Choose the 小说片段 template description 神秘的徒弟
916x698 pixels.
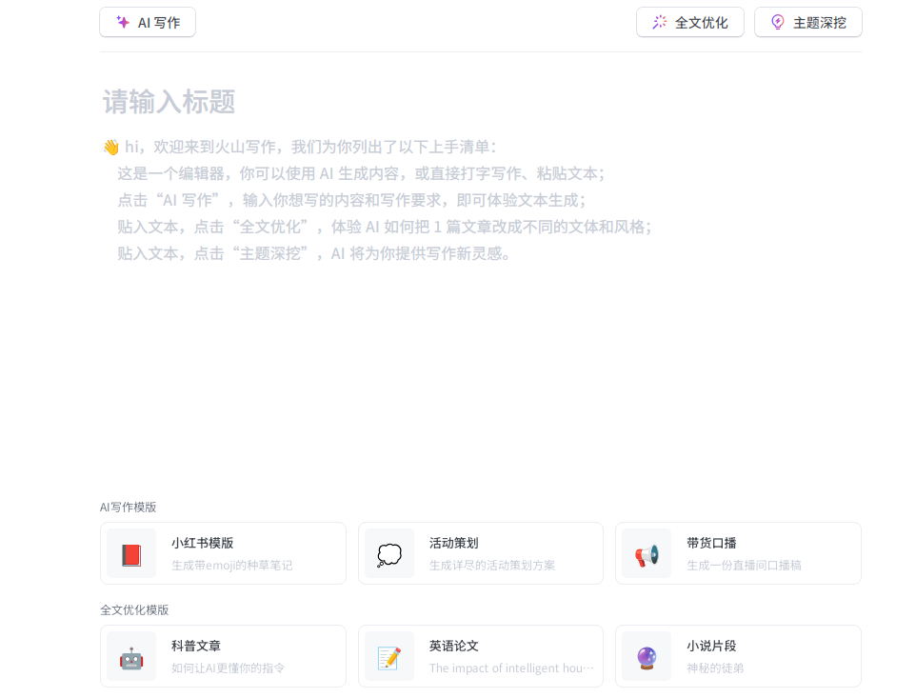pos(714,668)
